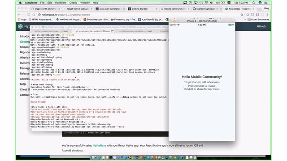
Task: Select the NativeBase - Essential tab
Action: pyautogui.click(x=239, y=9)
